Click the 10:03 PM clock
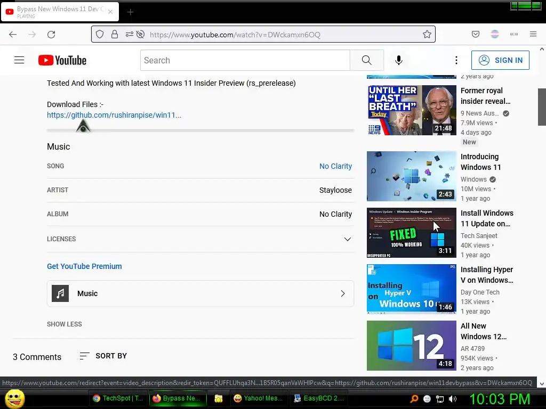The height and width of the screenshot is (409, 546). pos(500,399)
